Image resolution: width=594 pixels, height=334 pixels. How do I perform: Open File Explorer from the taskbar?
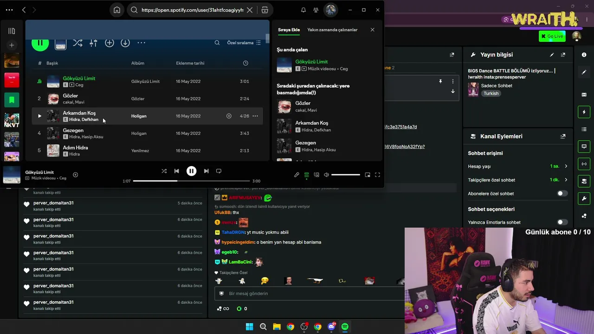click(x=277, y=327)
